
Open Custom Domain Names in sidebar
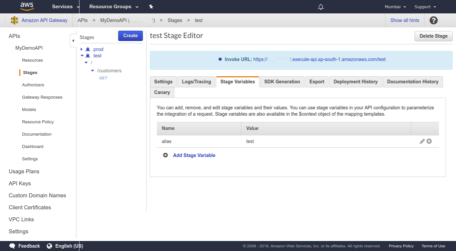[x=37, y=195]
